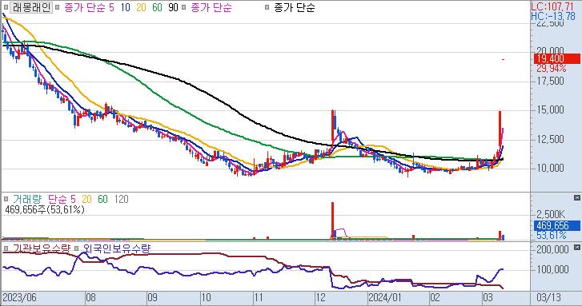The image size is (582, 306).
Task: Click the 03 month label on date axis
Action: coord(488,297)
